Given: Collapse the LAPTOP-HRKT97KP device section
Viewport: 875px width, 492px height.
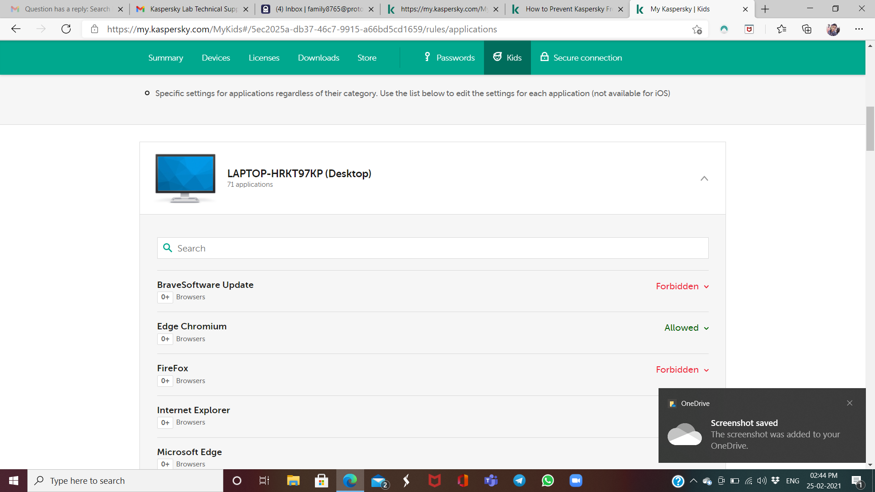Looking at the screenshot, I should (704, 179).
